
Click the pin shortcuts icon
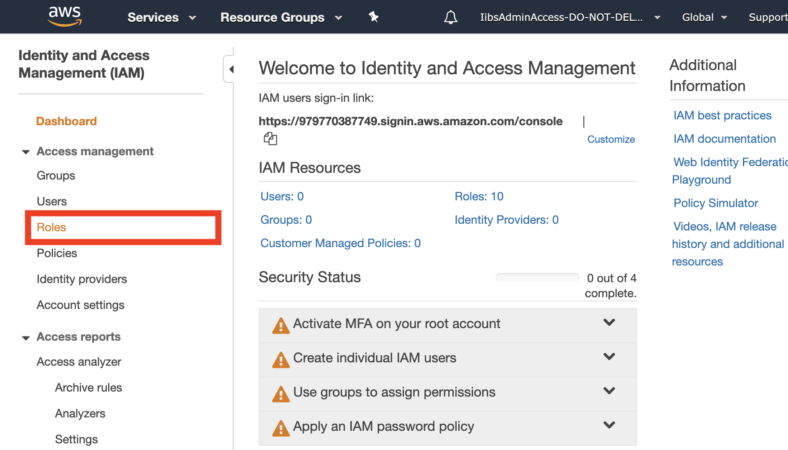click(x=374, y=17)
